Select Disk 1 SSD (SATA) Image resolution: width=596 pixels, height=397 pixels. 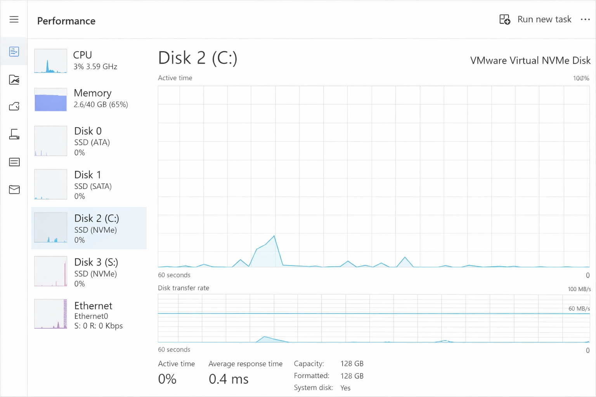point(89,185)
